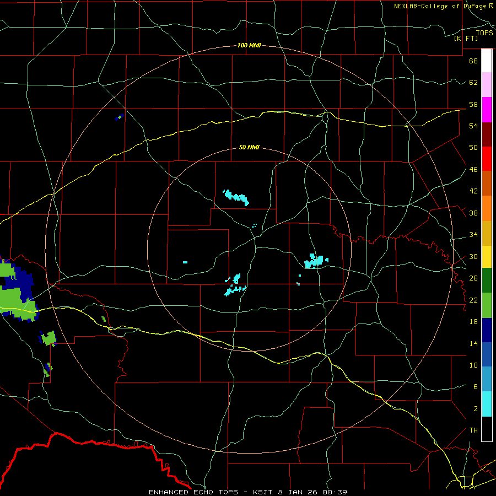This screenshot has width=496, height=496.
Task: Click the "54" legend value
Action: point(473,126)
